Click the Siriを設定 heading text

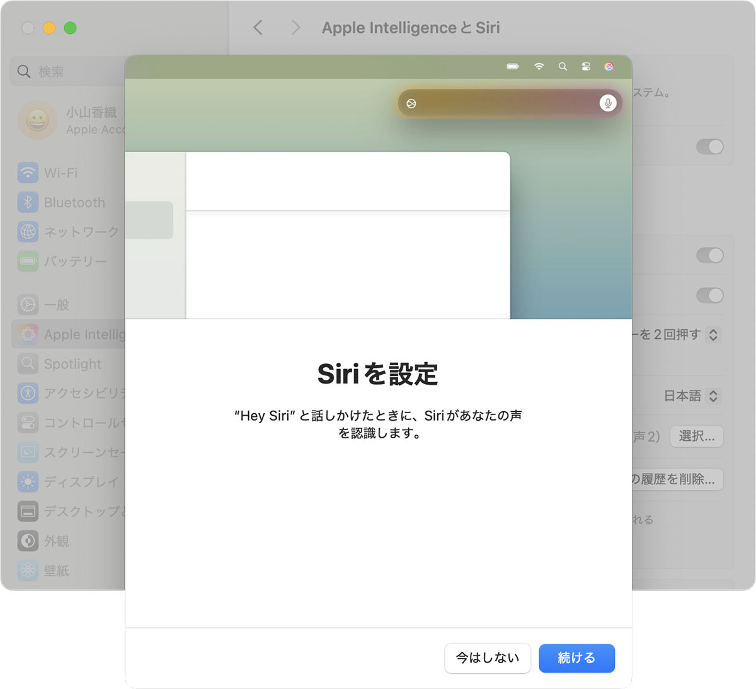[x=378, y=374]
